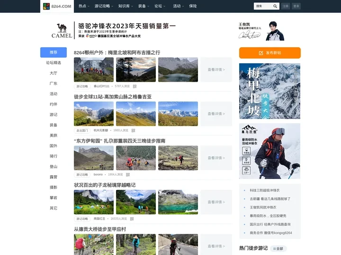Open link 国庆出行 经典户外线路查询

tap(270, 224)
